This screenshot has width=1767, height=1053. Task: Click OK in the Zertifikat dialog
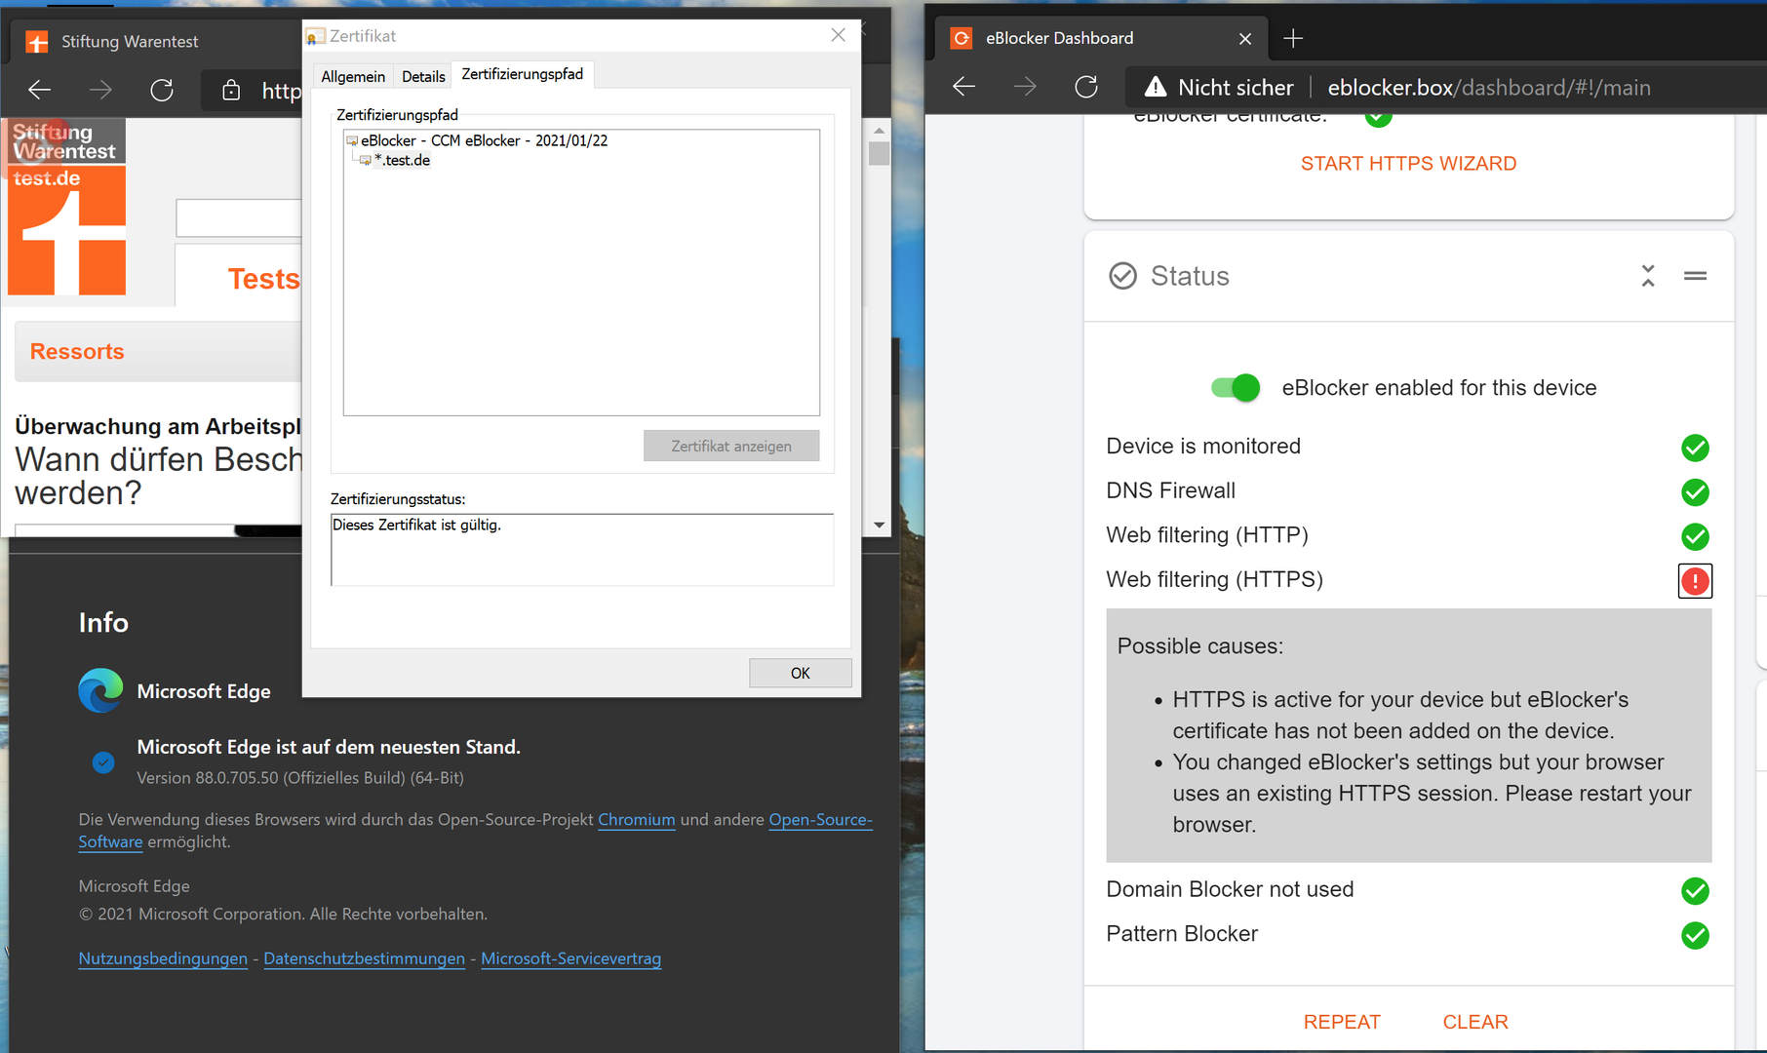(x=801, y=673)
